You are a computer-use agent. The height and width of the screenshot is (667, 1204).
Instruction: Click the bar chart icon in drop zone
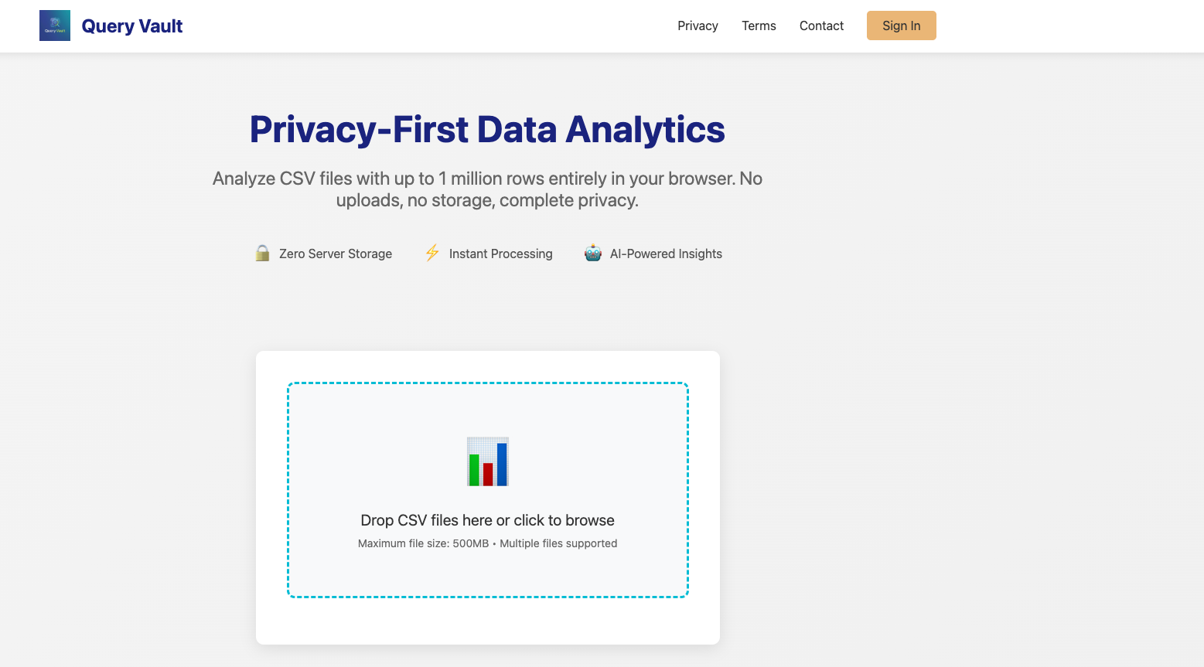click(x=487, y=461)
